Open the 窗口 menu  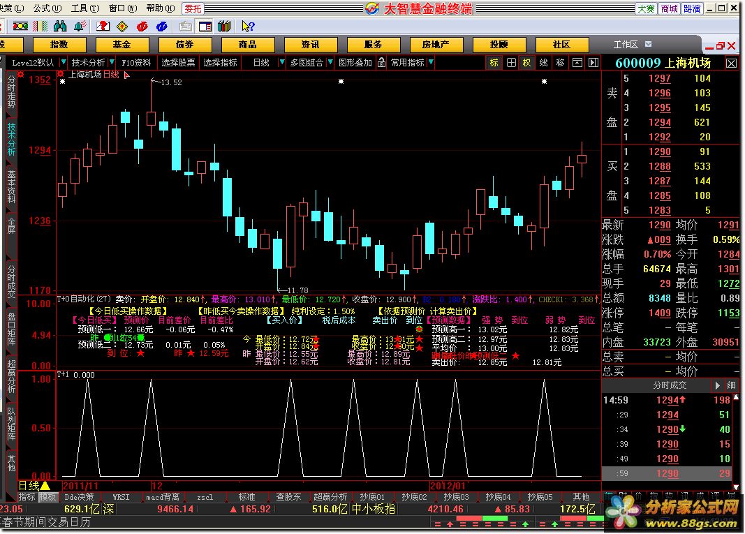[x=123, y=8]
